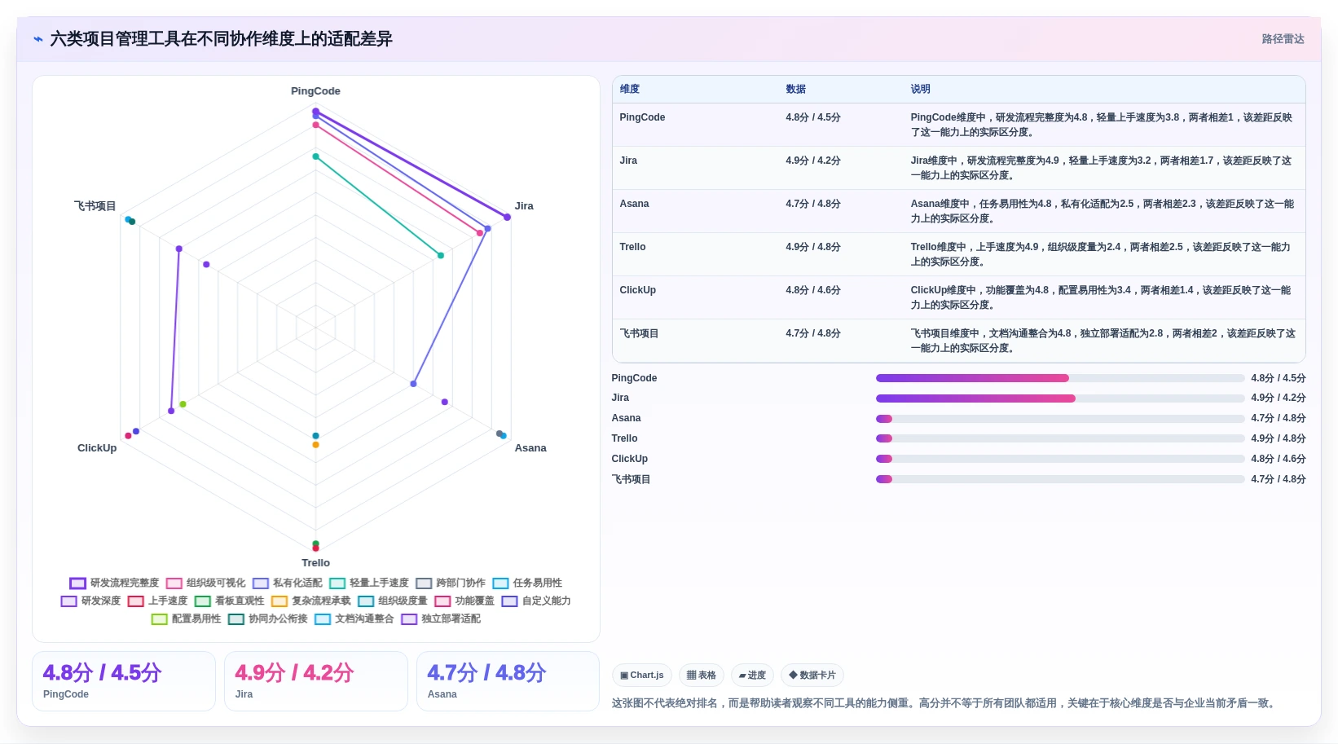The image size is (1338, 744).
Task: Click the ClickUp radar axis label
Action: point(97,448)
